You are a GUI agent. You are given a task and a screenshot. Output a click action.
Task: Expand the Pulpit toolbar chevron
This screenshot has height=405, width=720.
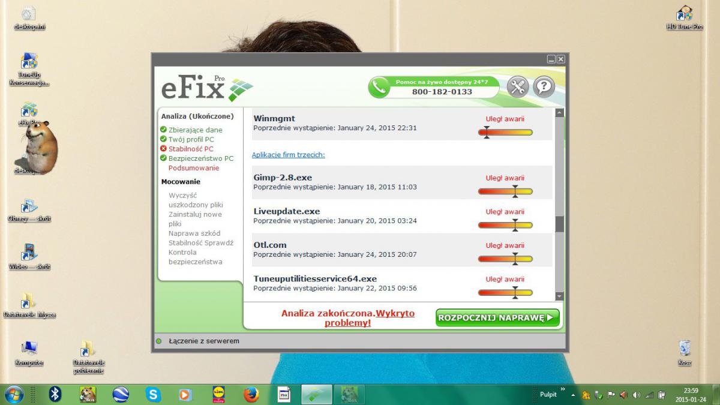(563, 389)
